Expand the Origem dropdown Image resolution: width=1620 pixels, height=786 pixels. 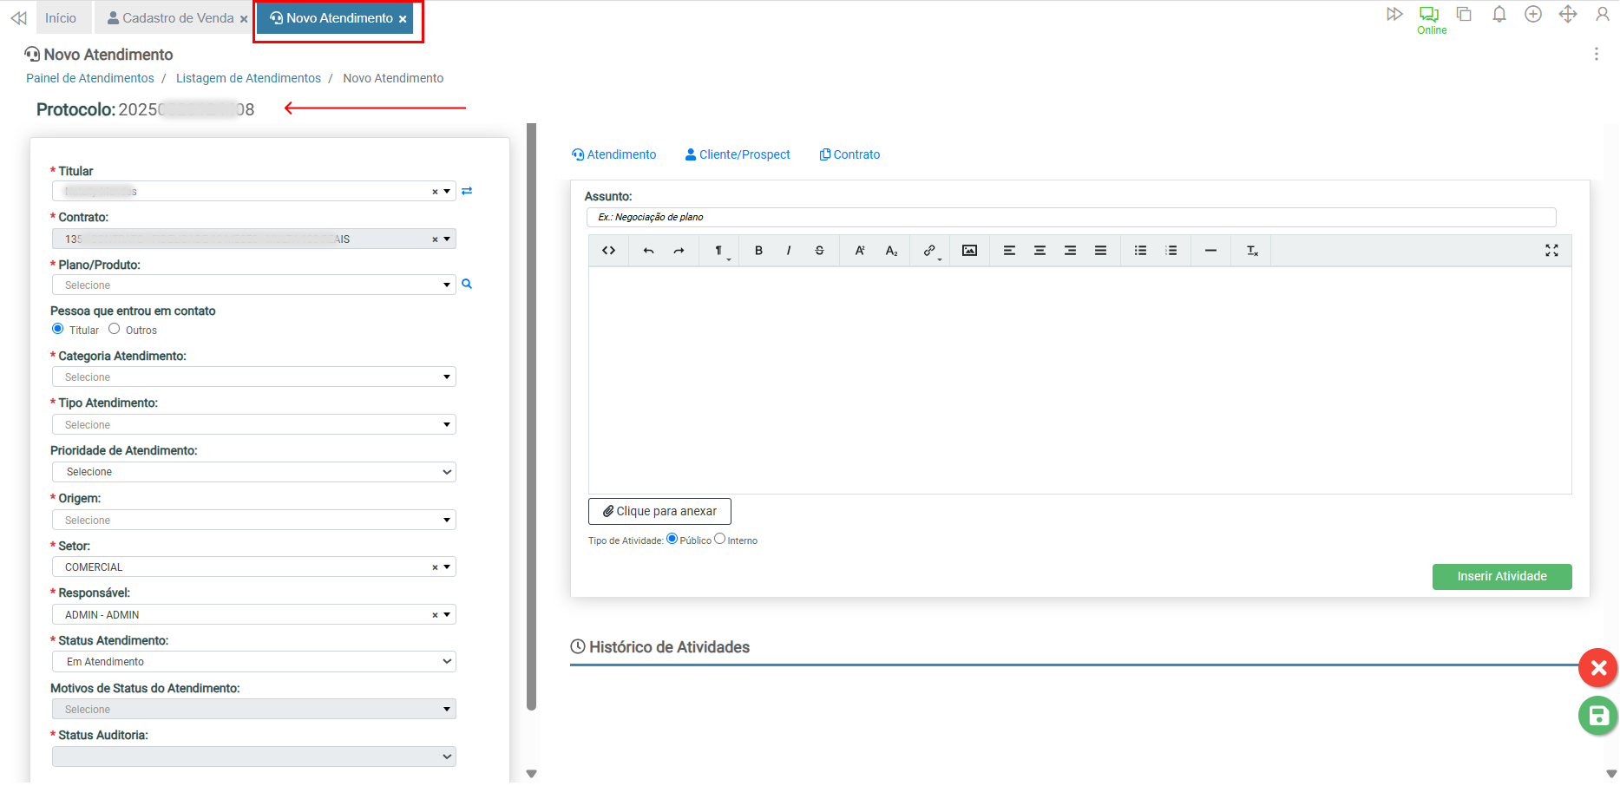253,521
